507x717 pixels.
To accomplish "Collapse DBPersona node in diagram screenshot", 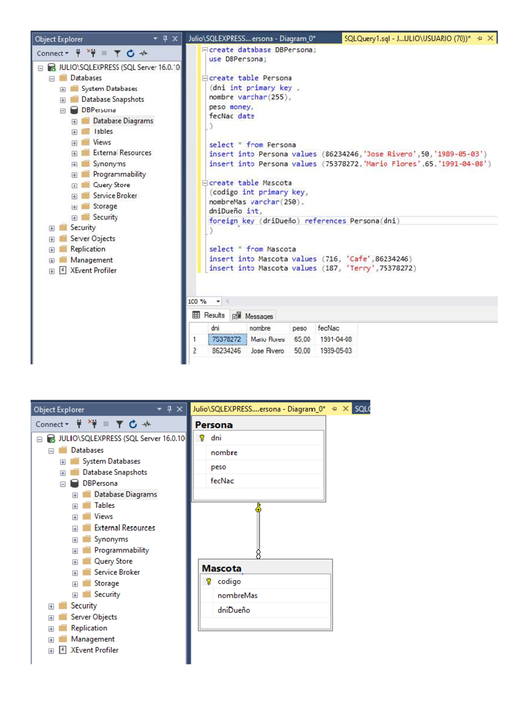I will click(x=63, y=484).
